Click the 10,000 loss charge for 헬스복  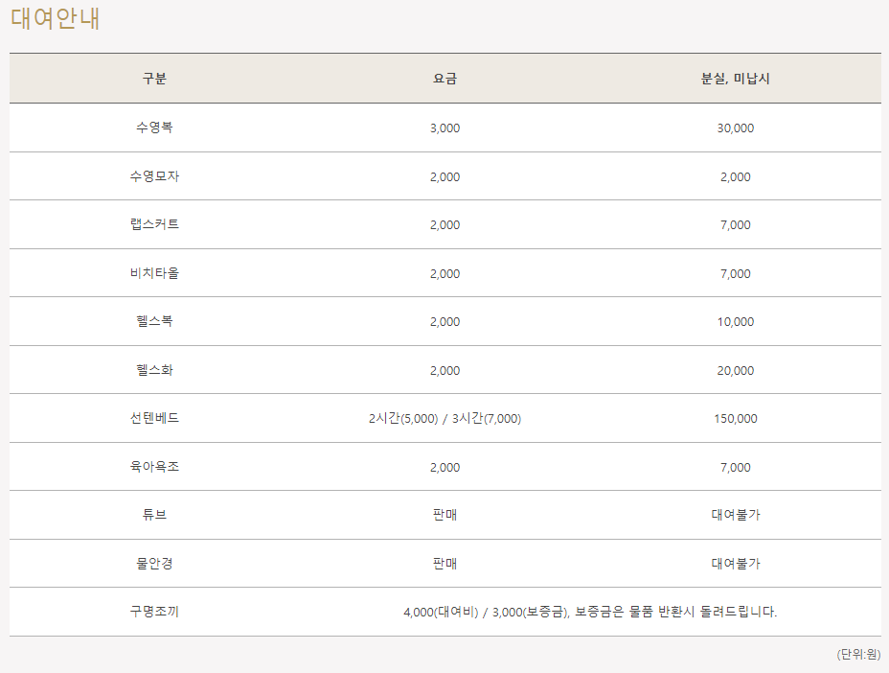click(736, 322)
